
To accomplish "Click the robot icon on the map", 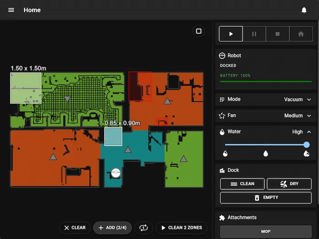I will 116,173.
